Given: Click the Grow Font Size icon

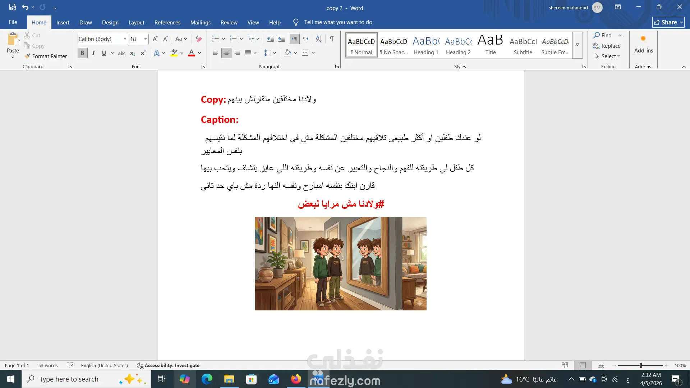Looking at the screenshot, I should pyautogui.click(x=155, y=39).
